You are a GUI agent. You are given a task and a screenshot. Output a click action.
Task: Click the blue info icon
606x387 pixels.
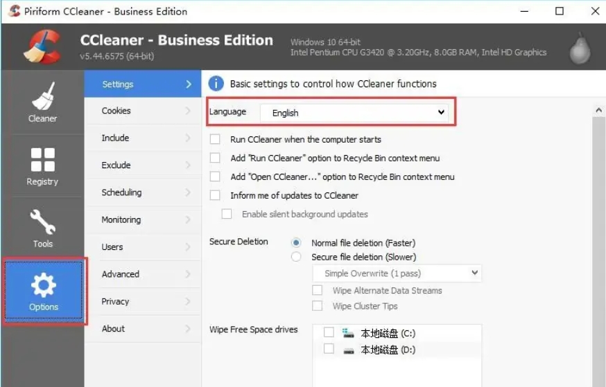[x=216, y=84]
